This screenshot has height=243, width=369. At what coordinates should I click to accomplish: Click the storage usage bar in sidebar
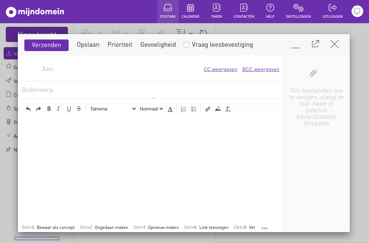pos(37,238)
